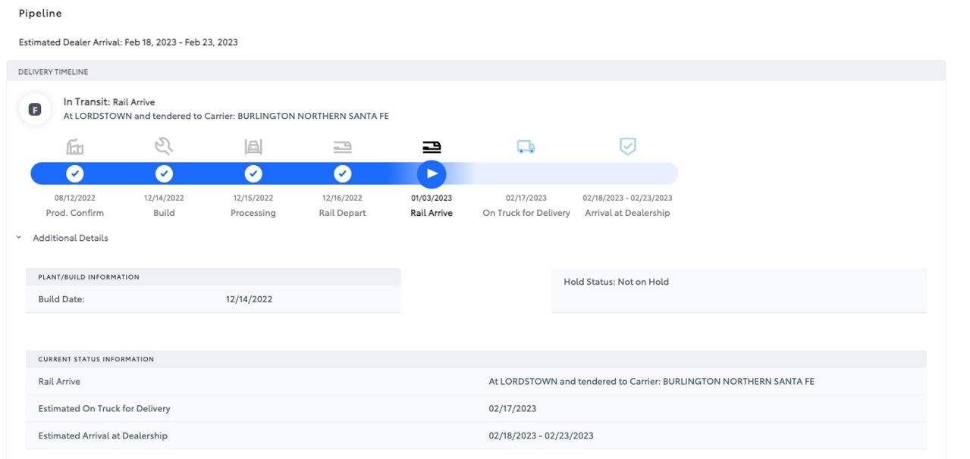Screen dimensions: 970x459
Task: Click the grey Rail Depart train icon
Action: click(343, 147)
